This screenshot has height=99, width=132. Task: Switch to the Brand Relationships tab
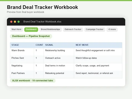pyautogui.click(x=51, y=29)
